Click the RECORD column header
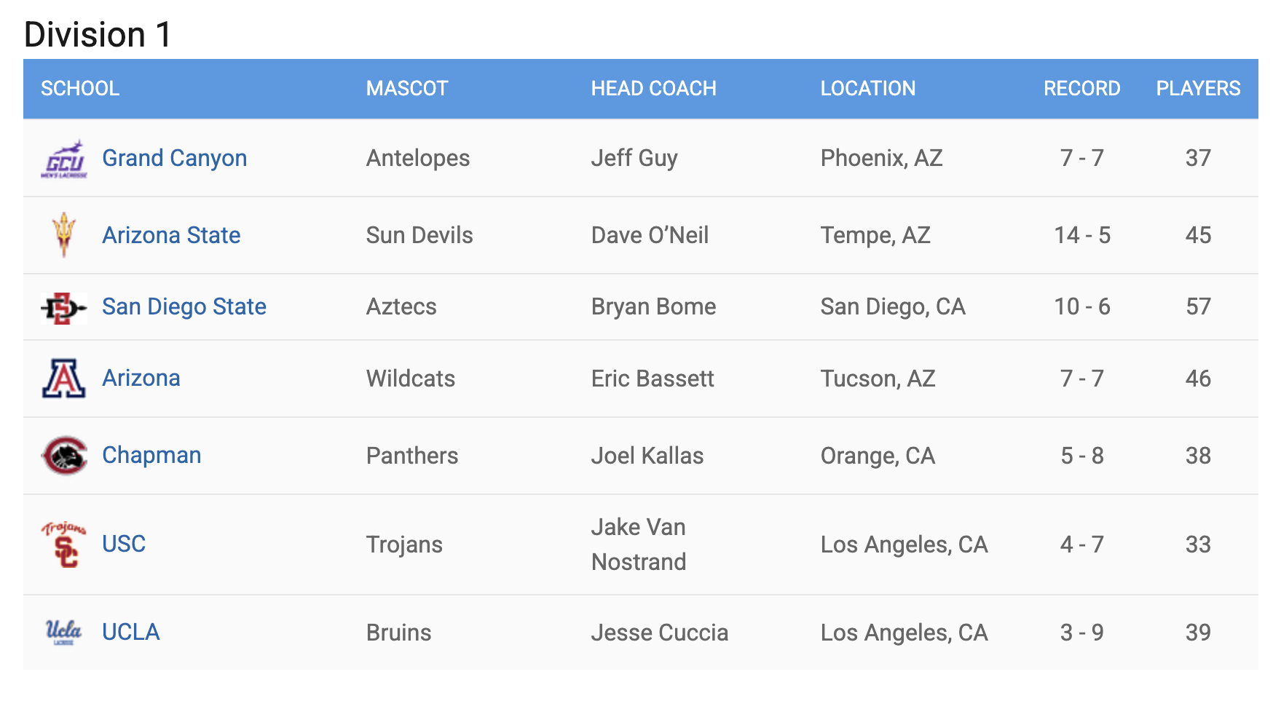 (1081, 89)
